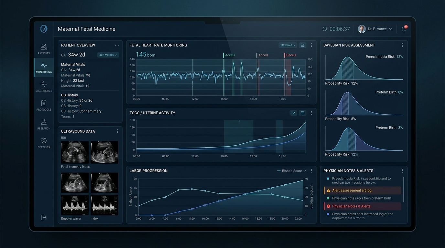Open Fetal Heart Rate Monitoring kebab menu
The image size is (445, 248).
click(311, 45)
